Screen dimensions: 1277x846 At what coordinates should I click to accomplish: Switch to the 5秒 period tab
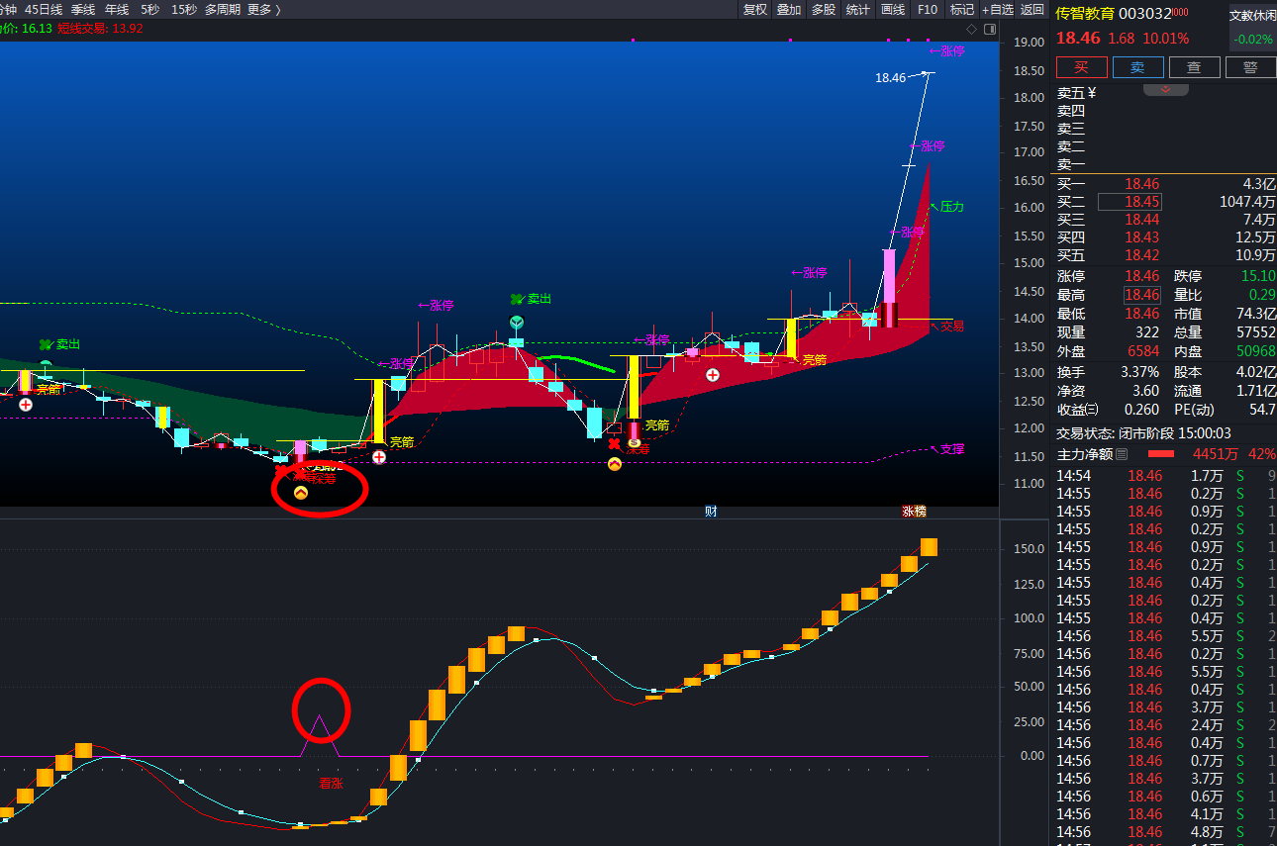point(149,9)
